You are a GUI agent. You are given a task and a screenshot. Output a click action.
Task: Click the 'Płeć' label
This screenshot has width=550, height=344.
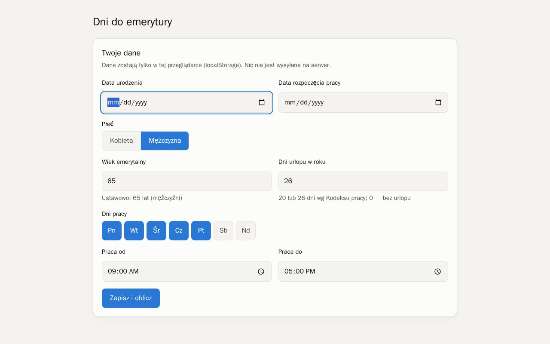point(108,124)
